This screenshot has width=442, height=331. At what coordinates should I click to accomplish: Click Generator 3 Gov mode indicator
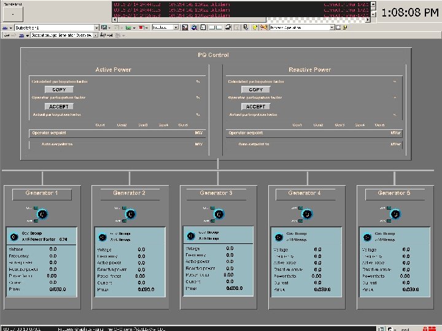(212, 208)
